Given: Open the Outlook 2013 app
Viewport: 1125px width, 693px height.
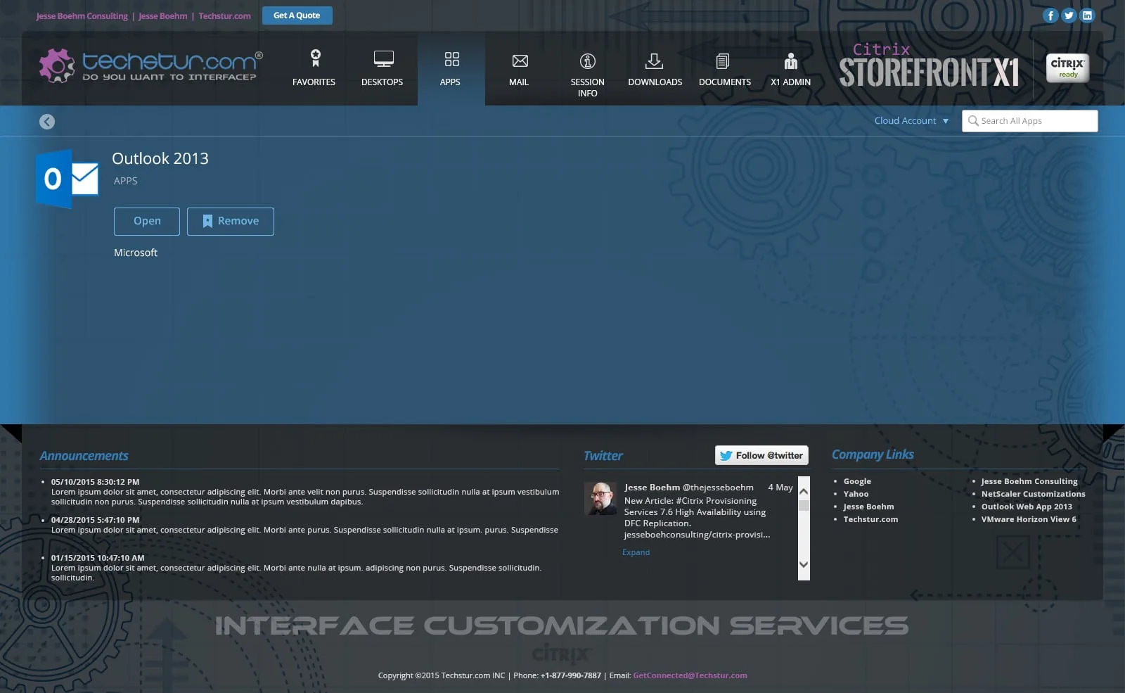Looking at the screenshot, I should [x=147, y=221].
